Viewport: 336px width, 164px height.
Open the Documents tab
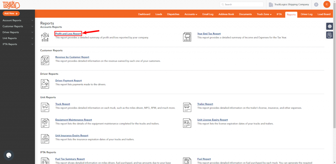click(x=245, y=14)
